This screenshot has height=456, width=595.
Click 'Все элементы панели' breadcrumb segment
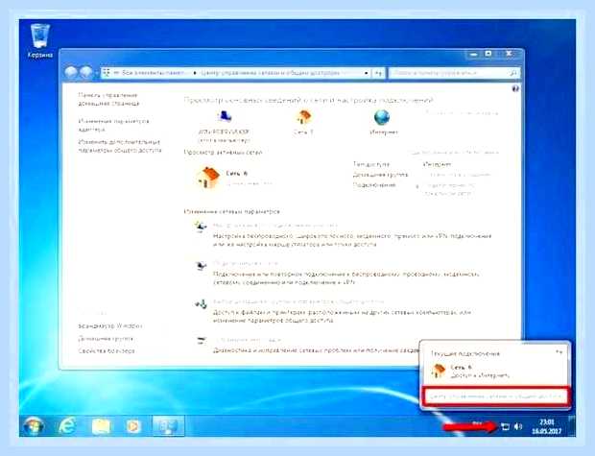tap(154, 73)
